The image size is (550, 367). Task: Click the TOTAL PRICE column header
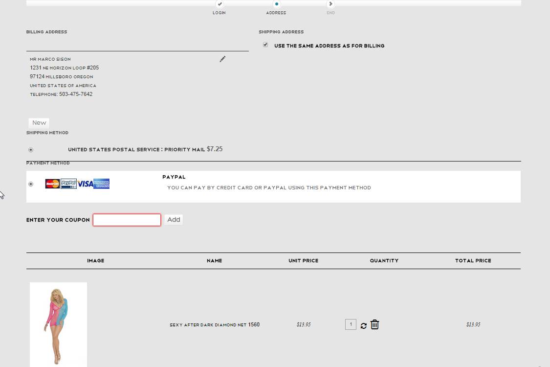click(473, 261)
